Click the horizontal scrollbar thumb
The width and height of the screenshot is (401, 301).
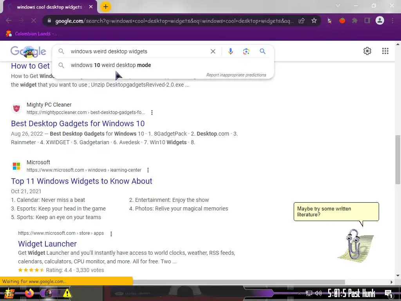click(238, 282)
